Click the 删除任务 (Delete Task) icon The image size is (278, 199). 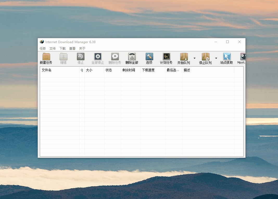(x=115, y=57)
